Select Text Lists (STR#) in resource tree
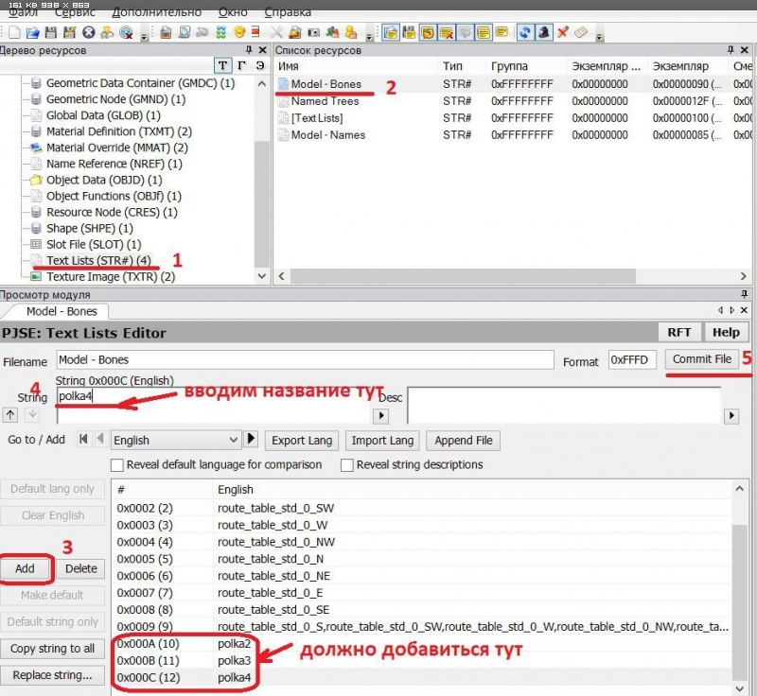The width and height of the screenshot is (757, 696). [x=98, y=260]
